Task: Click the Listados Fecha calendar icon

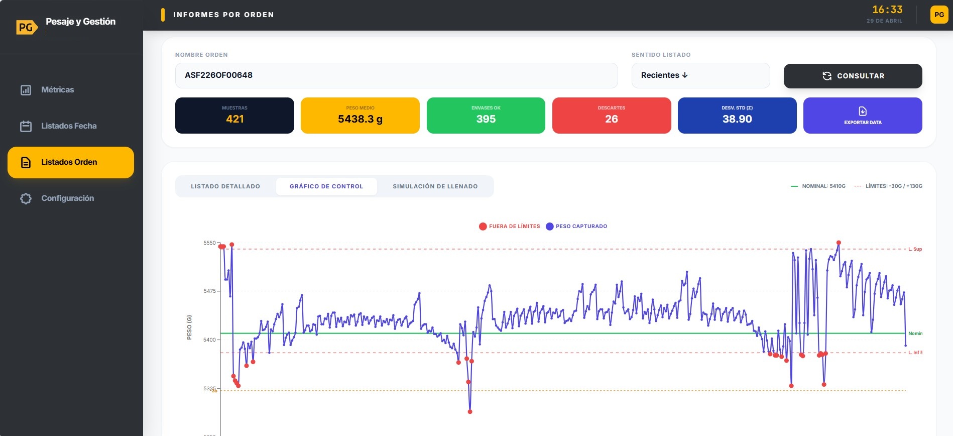Action: pos(26,126)
